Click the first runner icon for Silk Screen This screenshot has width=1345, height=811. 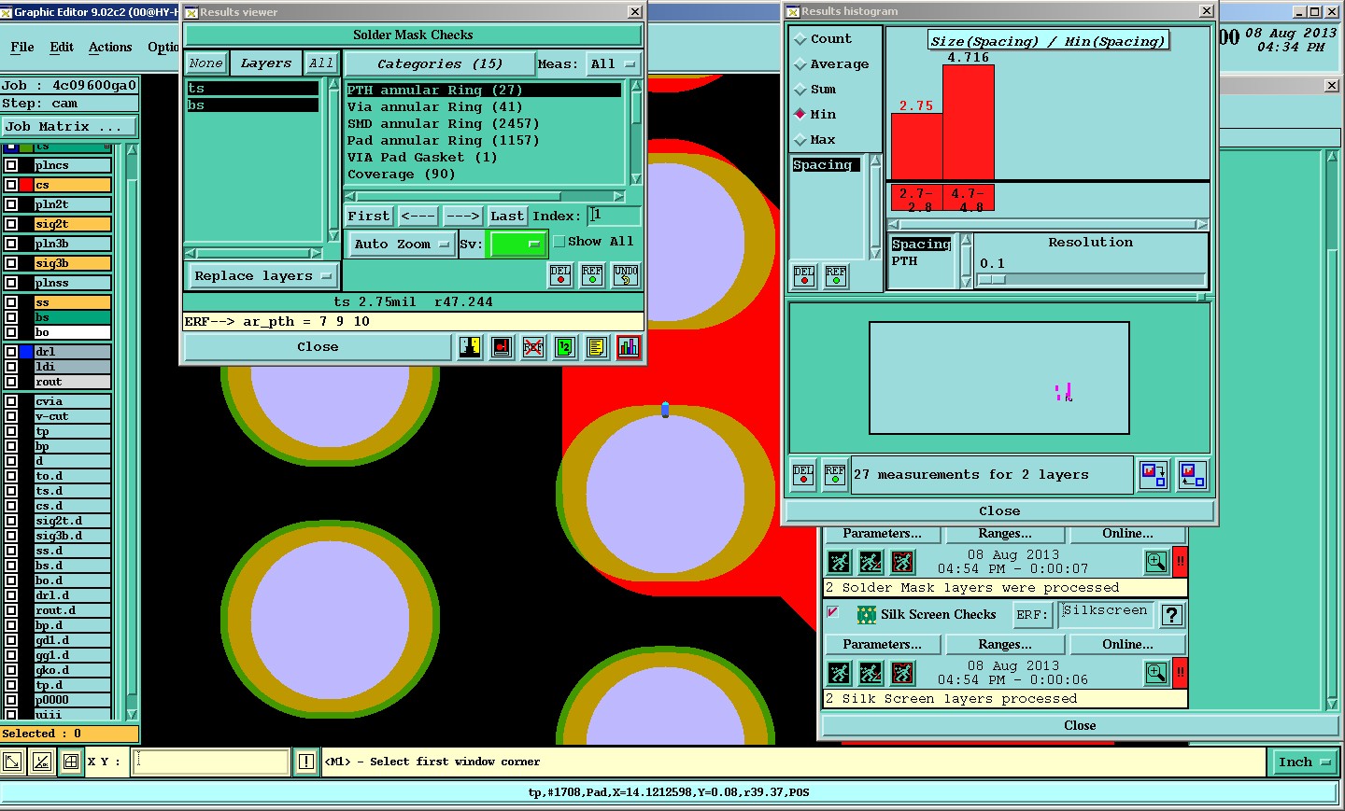click(839, 673)
